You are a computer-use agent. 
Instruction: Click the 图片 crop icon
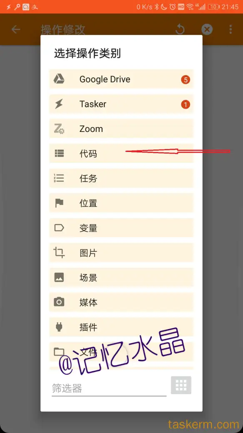59,253
